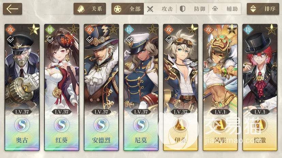Click the S rank badge on 奥古
The width and height of the screenshot is (282, 158).
pos(22,125)
